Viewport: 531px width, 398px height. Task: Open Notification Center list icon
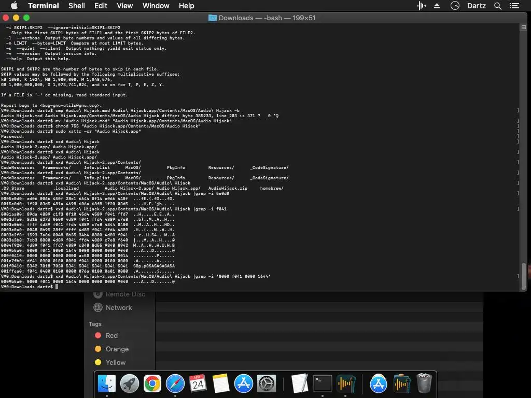[x=514, y=6]
